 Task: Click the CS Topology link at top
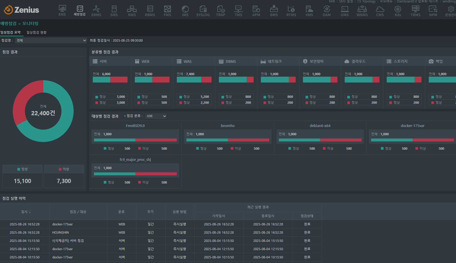[366, 2]
